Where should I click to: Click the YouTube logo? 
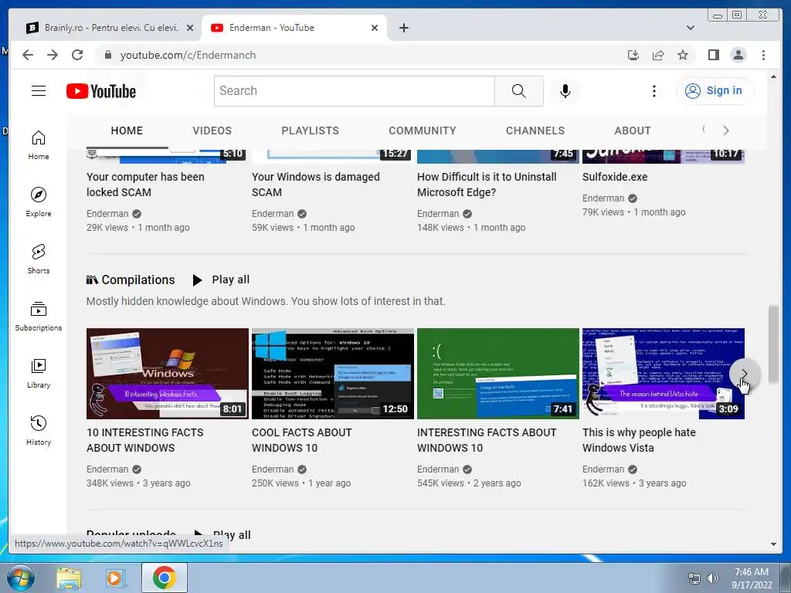[101, 91]
